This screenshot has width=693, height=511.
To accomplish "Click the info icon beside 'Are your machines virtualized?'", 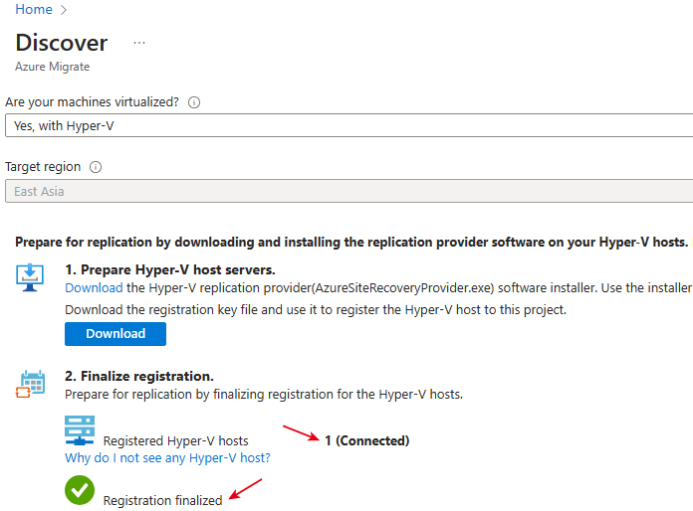I will coord(194,102).
